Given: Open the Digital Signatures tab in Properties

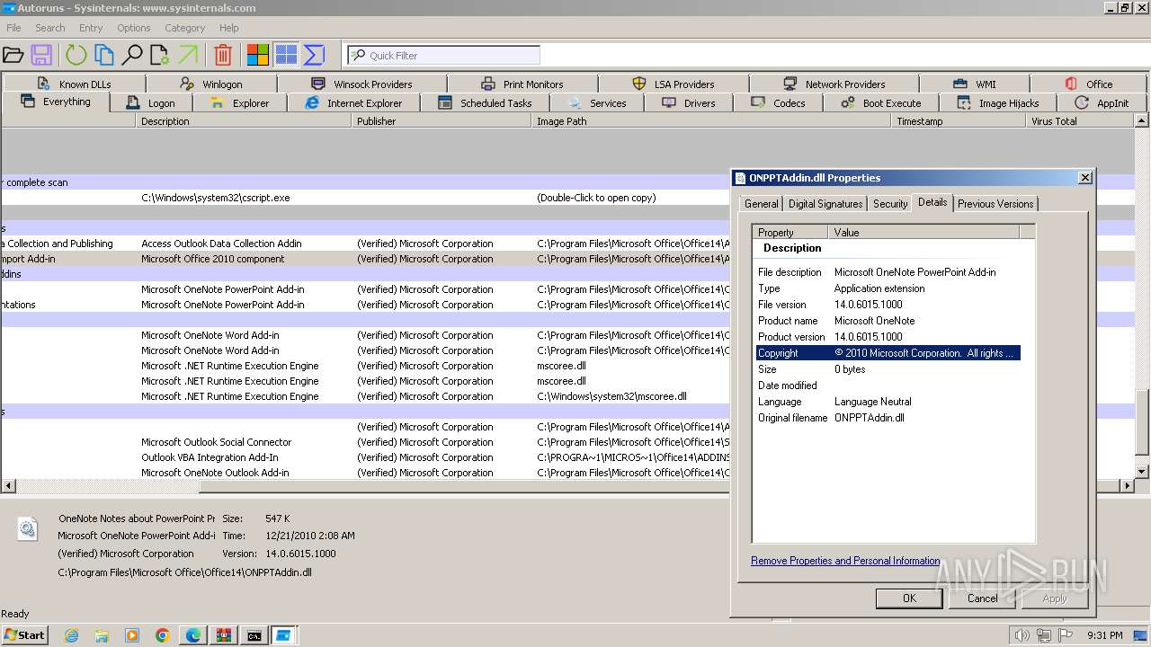Looking at the screenshot, I should (825, 204).
